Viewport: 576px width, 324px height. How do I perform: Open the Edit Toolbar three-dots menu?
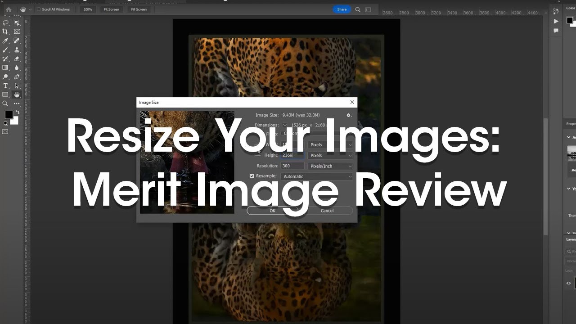17,103
